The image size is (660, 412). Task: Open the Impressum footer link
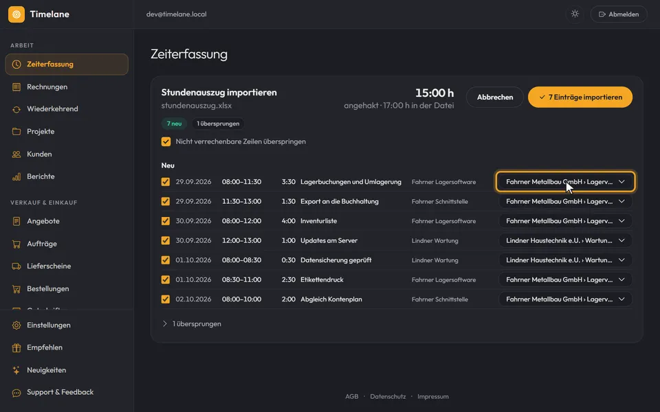click(432, 396)
